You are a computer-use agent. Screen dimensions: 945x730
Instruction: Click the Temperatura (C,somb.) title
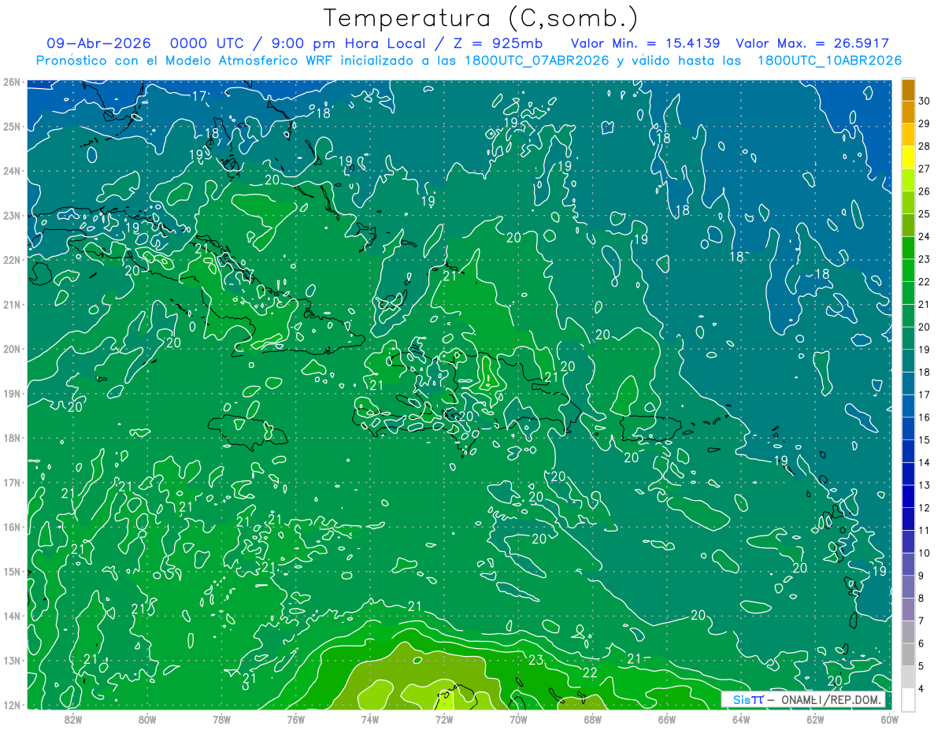pos(481,17)
